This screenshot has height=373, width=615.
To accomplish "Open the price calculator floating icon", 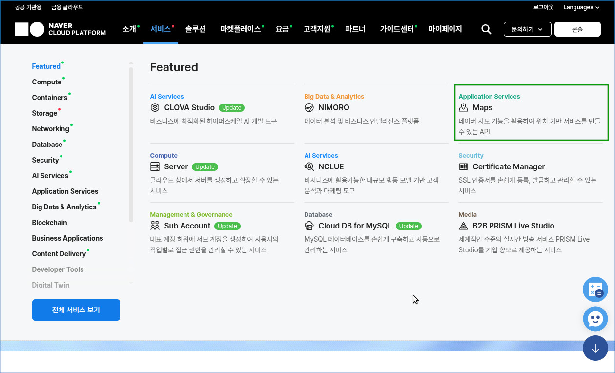I will pos(595,290).
